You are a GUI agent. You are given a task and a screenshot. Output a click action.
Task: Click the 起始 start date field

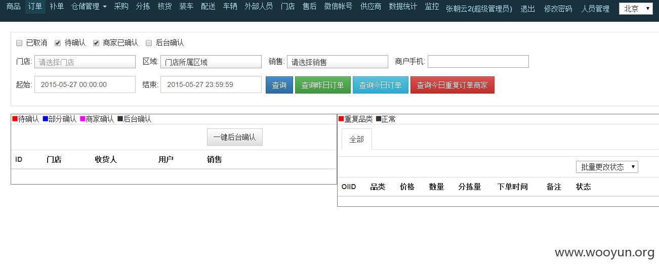(85, 84)
